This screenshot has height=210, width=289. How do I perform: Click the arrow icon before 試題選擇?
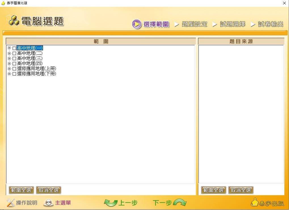pos(214,24)
